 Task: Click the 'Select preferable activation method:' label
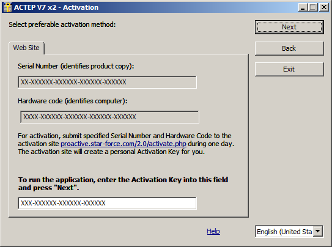62,24
